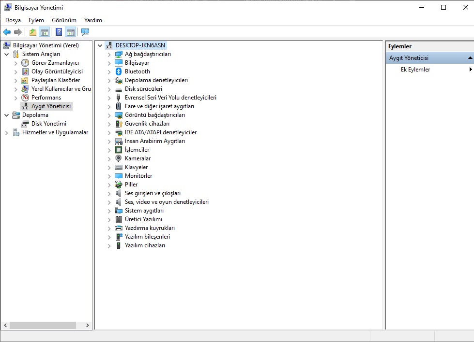Open the Dosya menu
474x342 pixels.
[13, 20]
